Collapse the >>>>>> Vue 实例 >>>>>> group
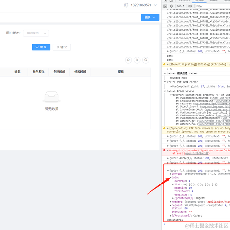The height and width of the screenshot is (230, 230). [165, 82]
